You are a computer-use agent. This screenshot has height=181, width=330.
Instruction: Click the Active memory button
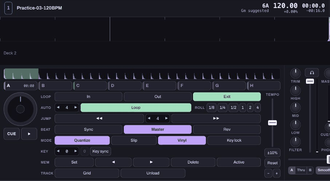coord(239,162)
